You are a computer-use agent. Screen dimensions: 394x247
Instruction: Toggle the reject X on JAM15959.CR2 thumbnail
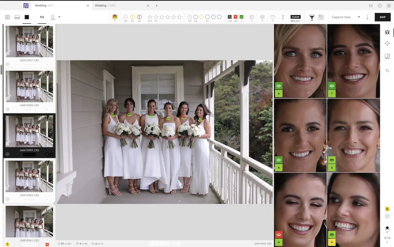pyautogui.click(x=47, y=154)
